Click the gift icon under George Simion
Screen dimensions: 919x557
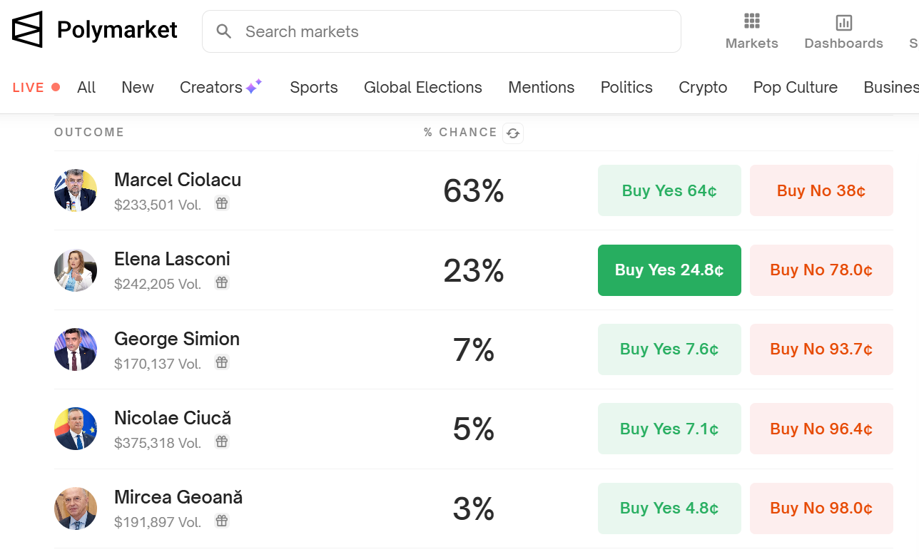222,363
